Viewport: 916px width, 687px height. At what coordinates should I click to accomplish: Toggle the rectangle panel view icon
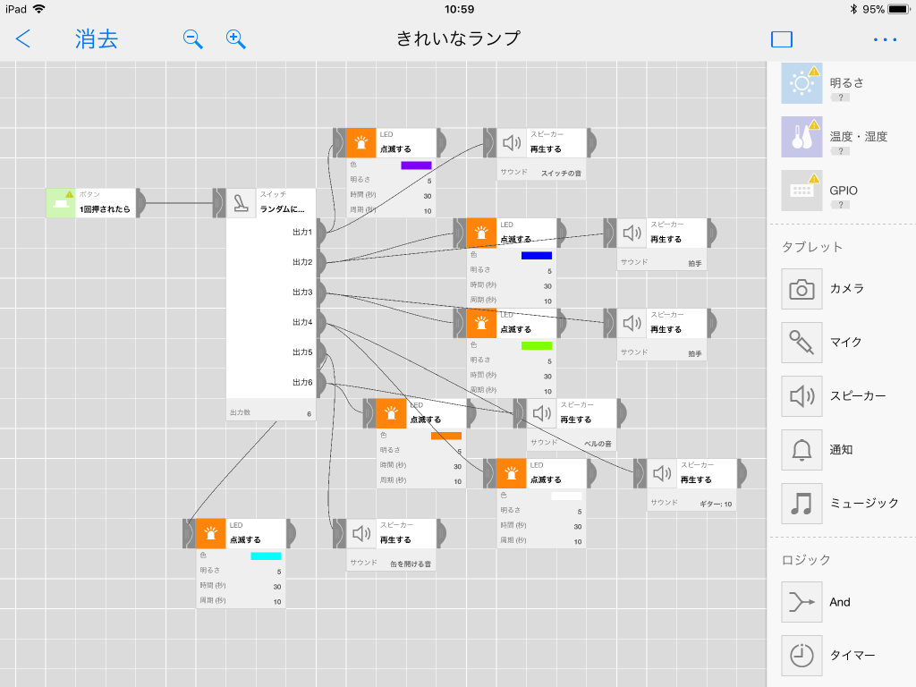782,39
